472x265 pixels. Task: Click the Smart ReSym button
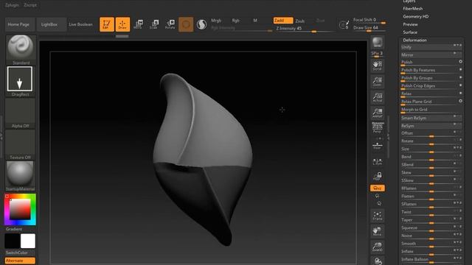click(x=431, y=118)
